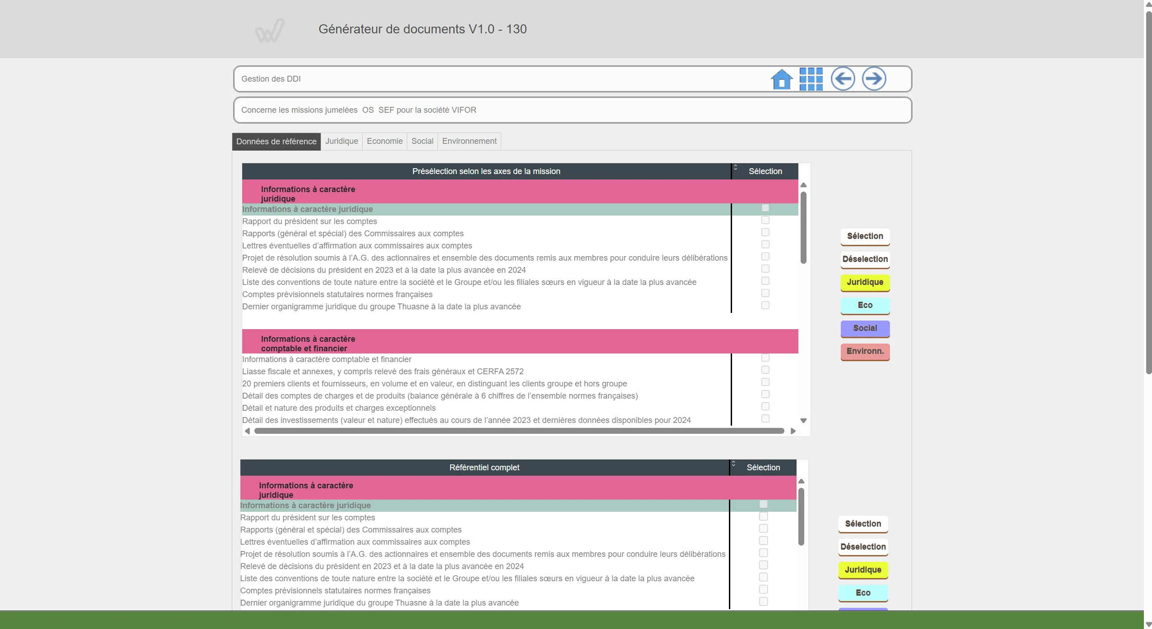Open the blue grid menu icon
The height and width of the screenshot is (629, 1152).
[x=811, y=79]
